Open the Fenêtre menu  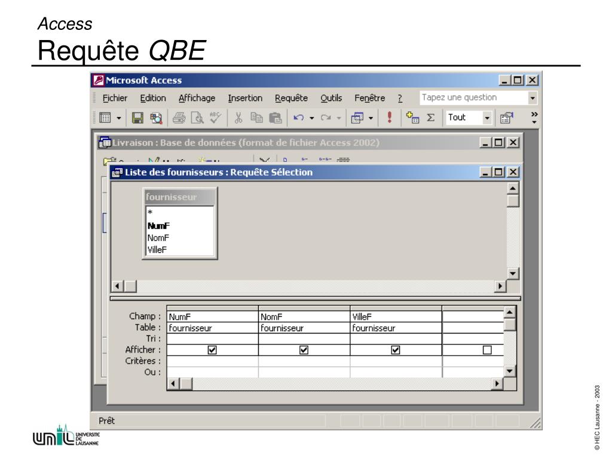click(x=369, y=98)
